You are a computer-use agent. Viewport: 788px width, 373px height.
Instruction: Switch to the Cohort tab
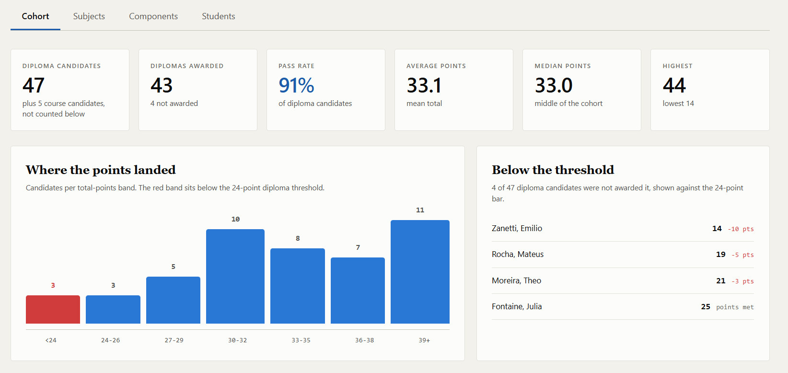click(x=35, y=16)
